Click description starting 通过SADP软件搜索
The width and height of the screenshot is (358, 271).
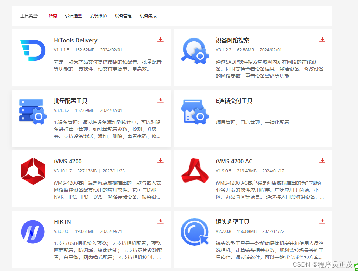[270, 69]
